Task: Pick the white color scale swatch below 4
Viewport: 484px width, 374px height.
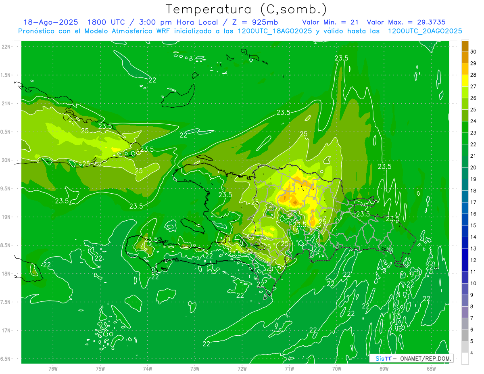Action: tap(465, 359)
